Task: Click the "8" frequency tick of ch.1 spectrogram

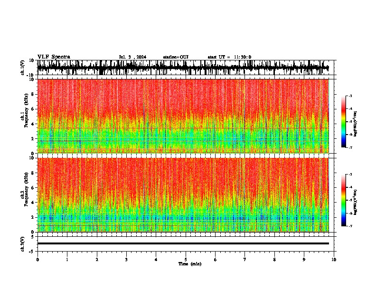Action: tap(33, 94)
